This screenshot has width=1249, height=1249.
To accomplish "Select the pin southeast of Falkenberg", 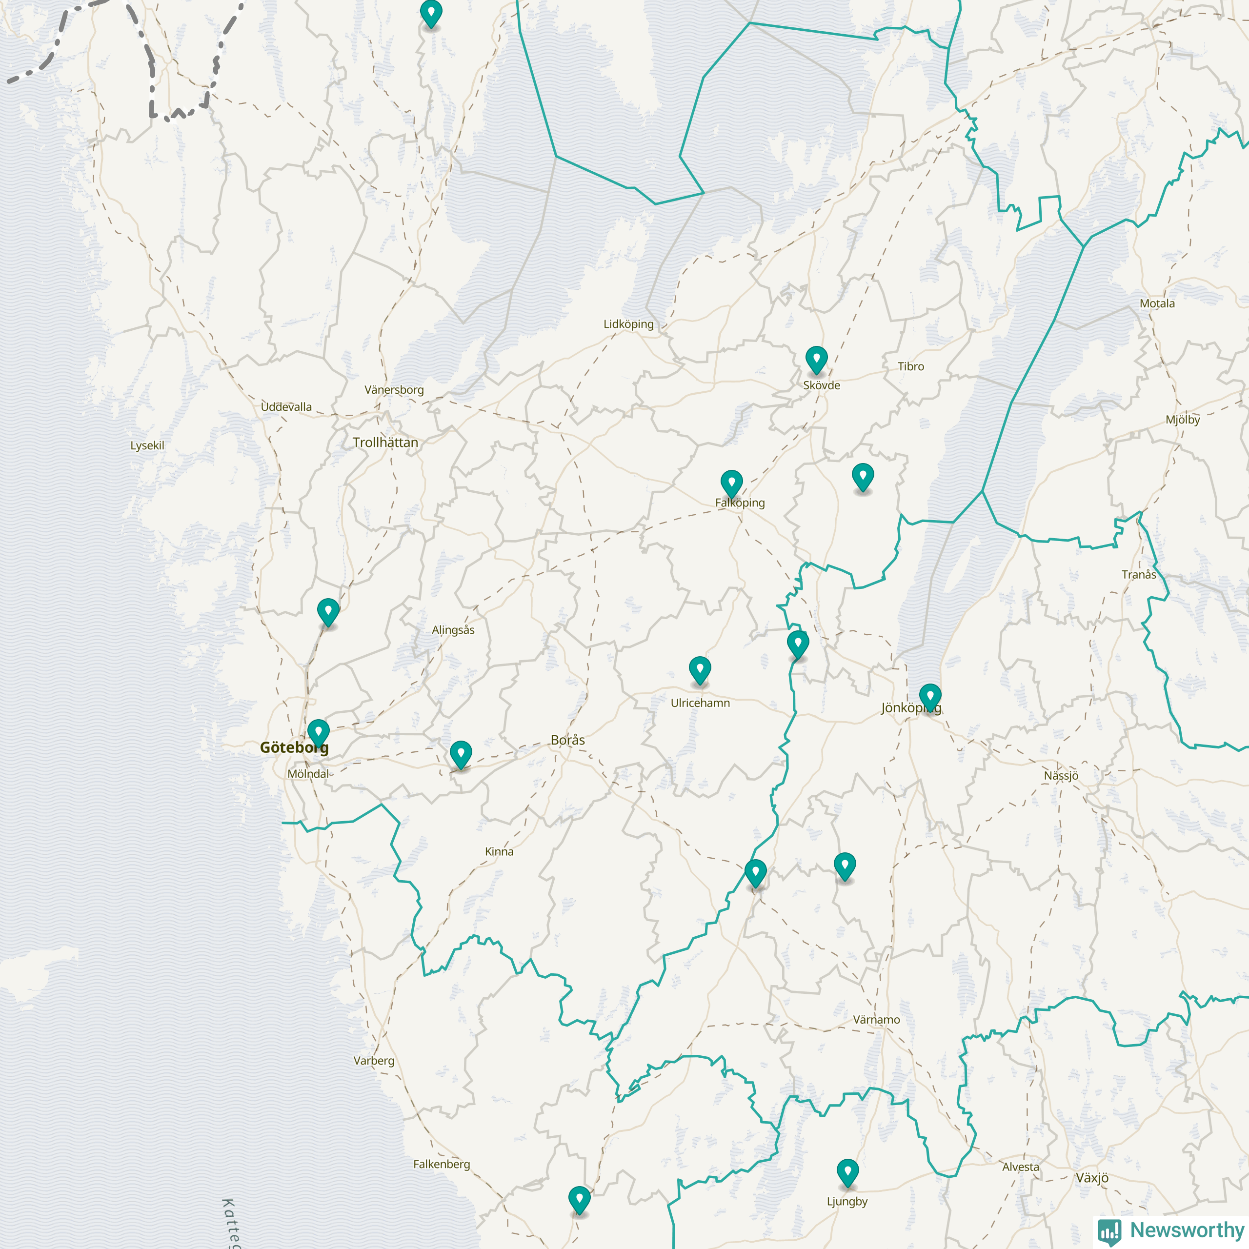I will 579,1199.
